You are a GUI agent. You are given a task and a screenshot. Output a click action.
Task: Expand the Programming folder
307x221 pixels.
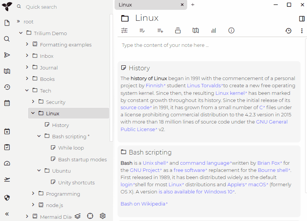click(x=33, y=193)
